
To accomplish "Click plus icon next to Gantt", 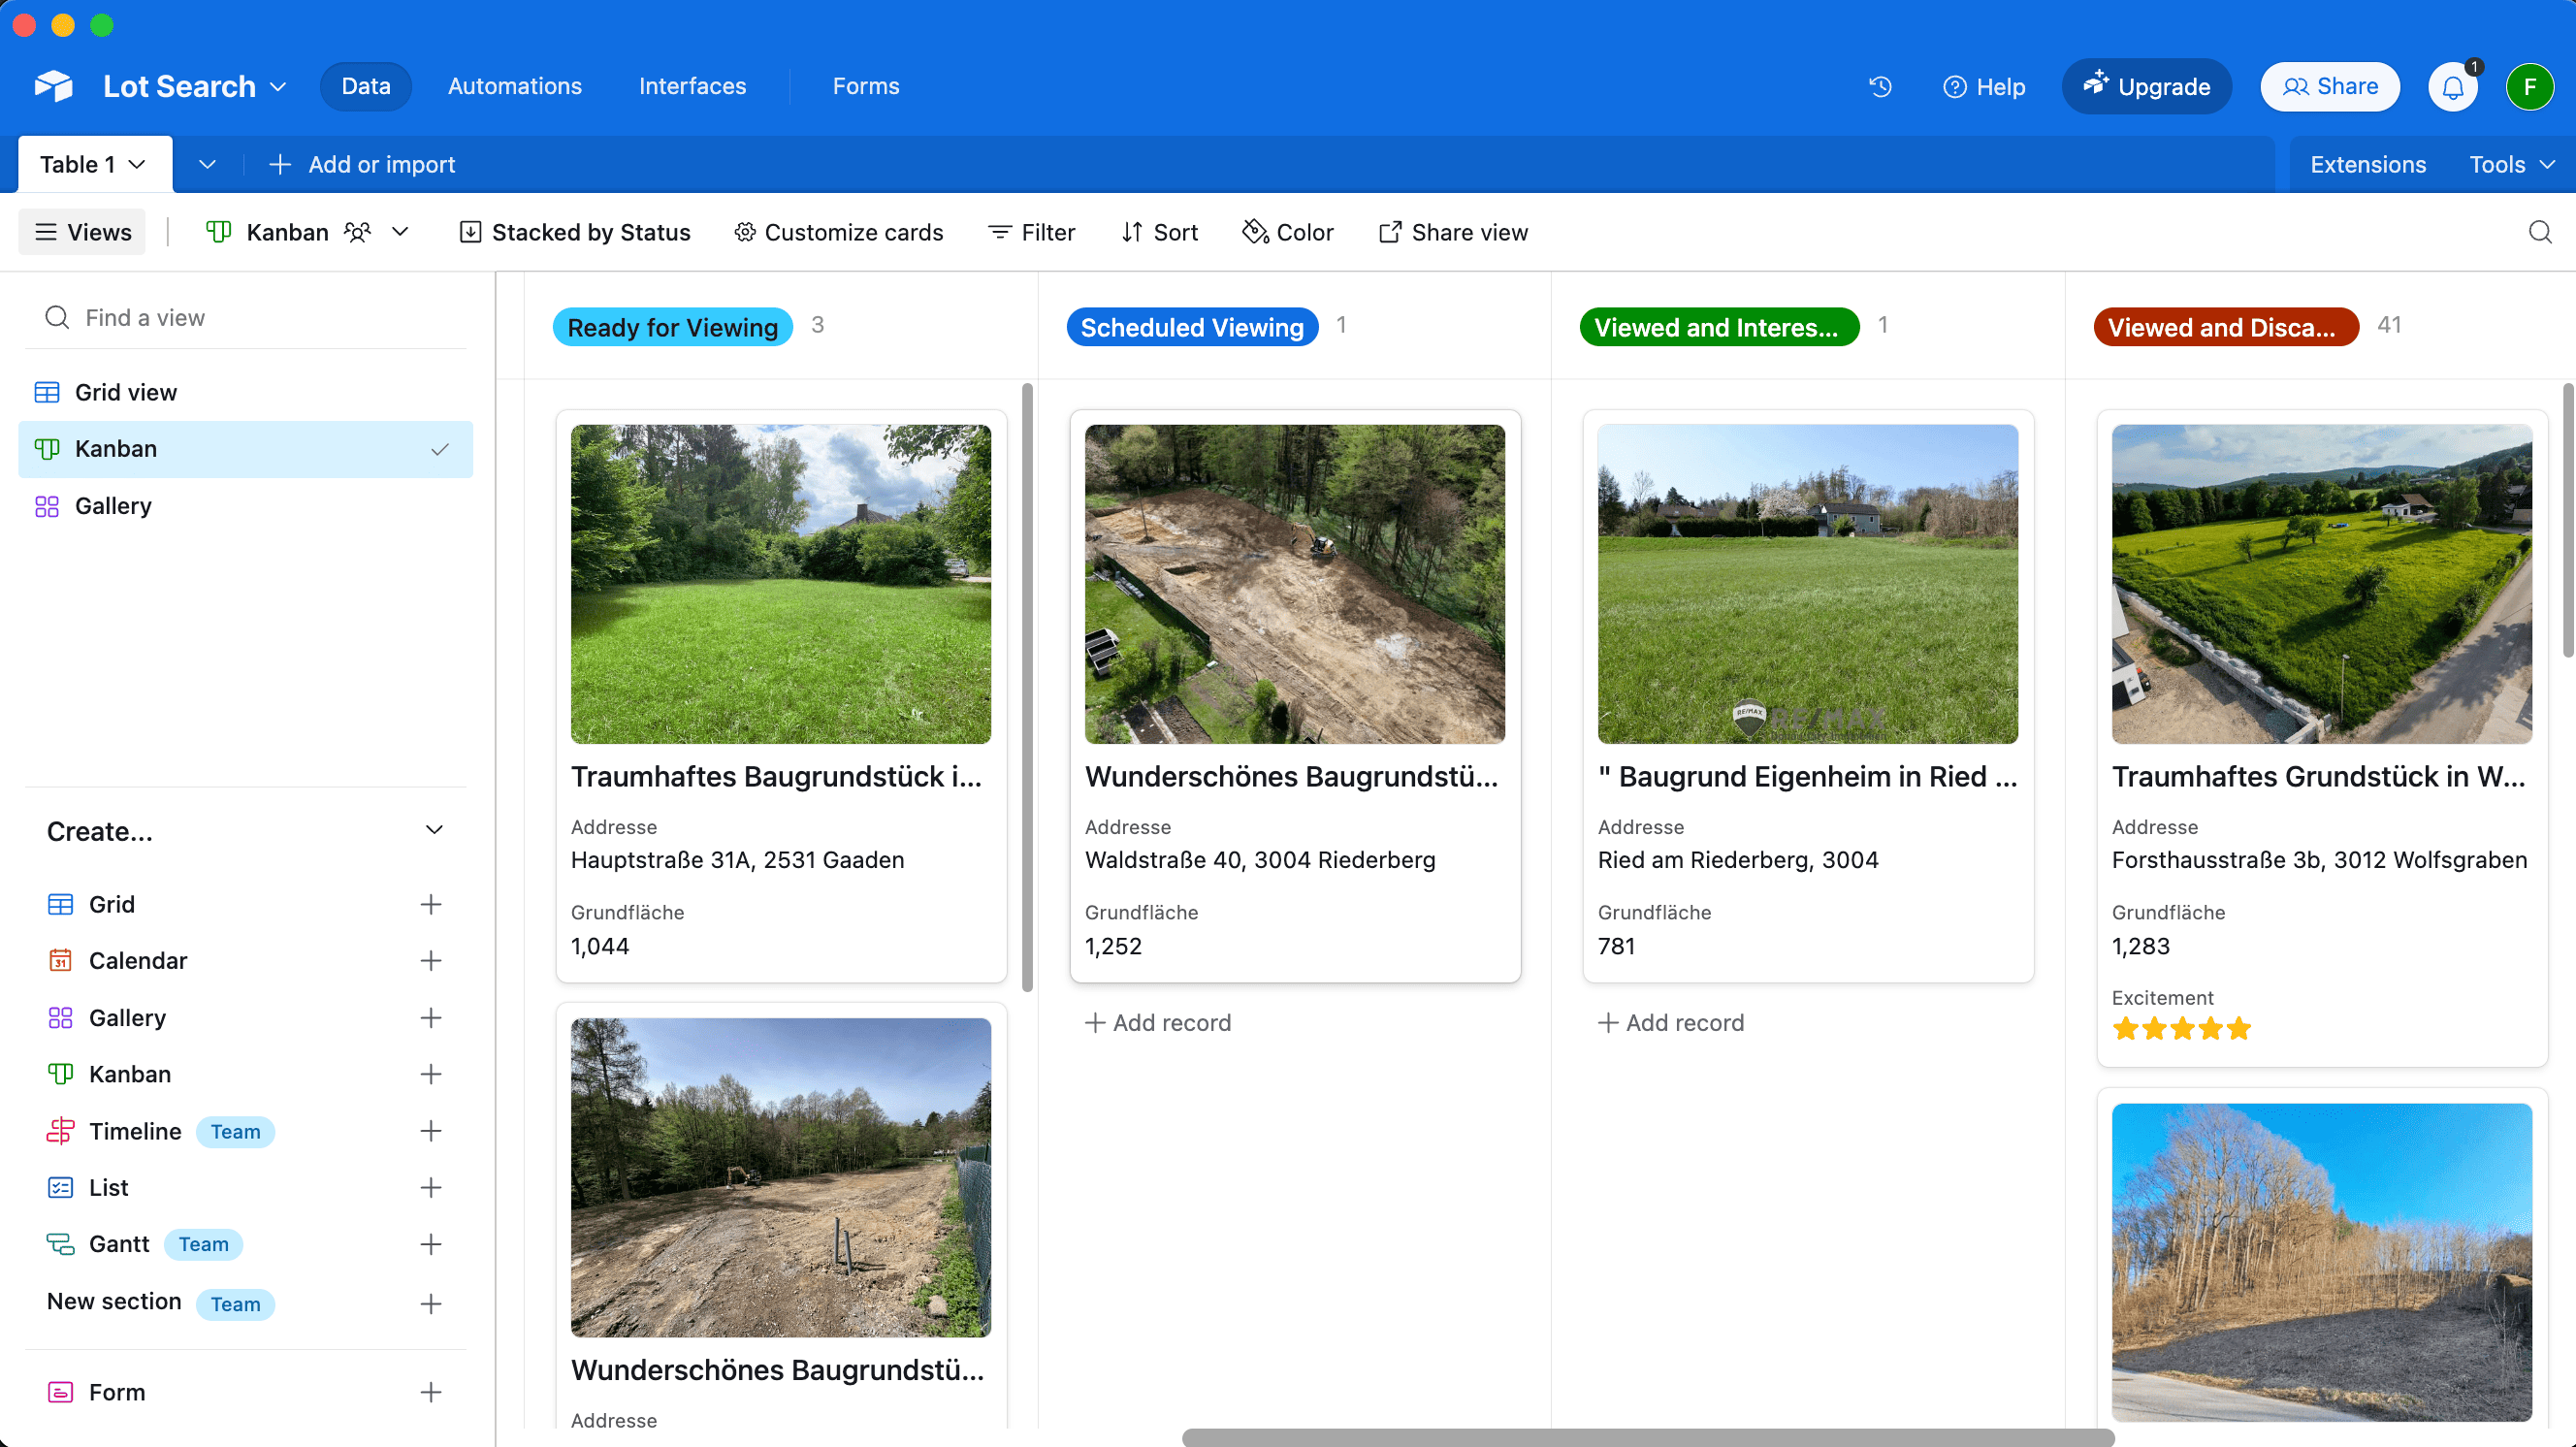I will click(430, 1243).
